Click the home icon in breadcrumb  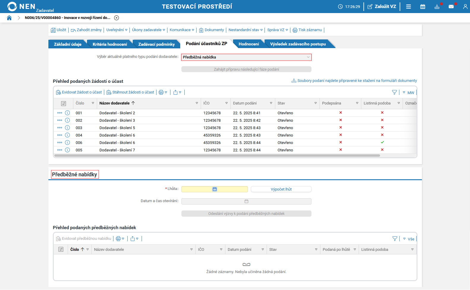tap(9, 18)
